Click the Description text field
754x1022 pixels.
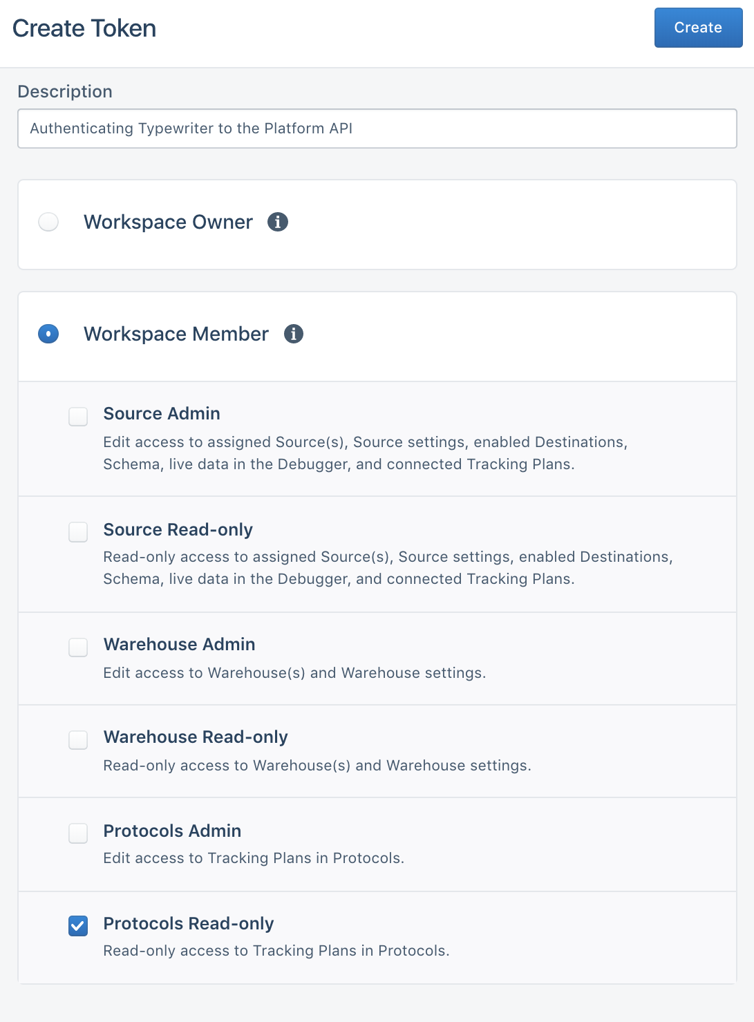pos(377,129)
